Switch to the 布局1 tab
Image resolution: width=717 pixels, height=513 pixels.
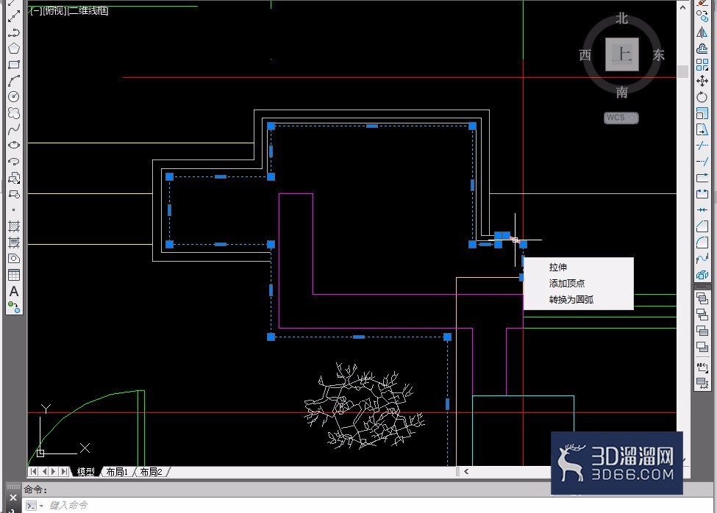(x=117, y=472)
